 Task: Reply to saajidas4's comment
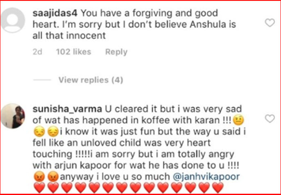[116, 52]
